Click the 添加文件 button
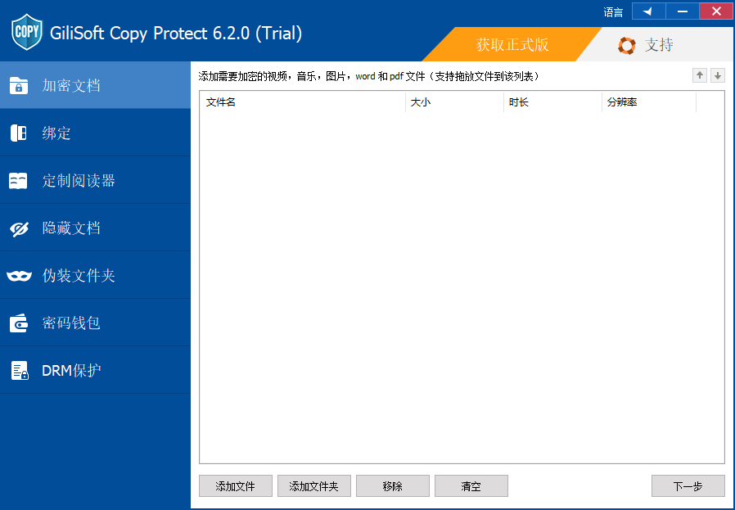This screenshot has height=510, width=735. tap(235, 486)
